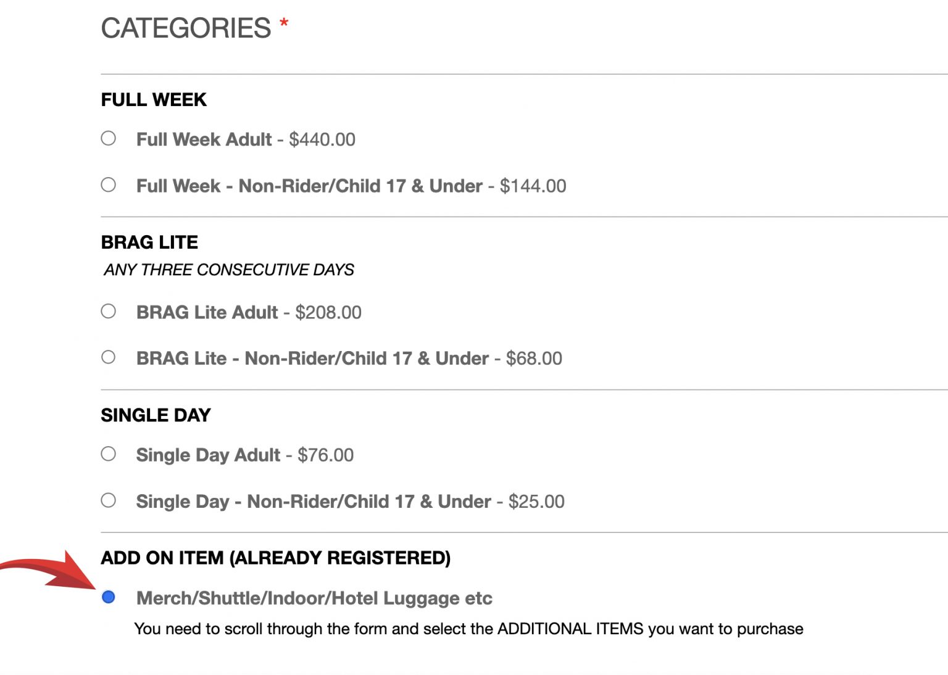Click the FULL WEEK section heading
This screenshot has width=948, height=675.
[x=154, y=100]
